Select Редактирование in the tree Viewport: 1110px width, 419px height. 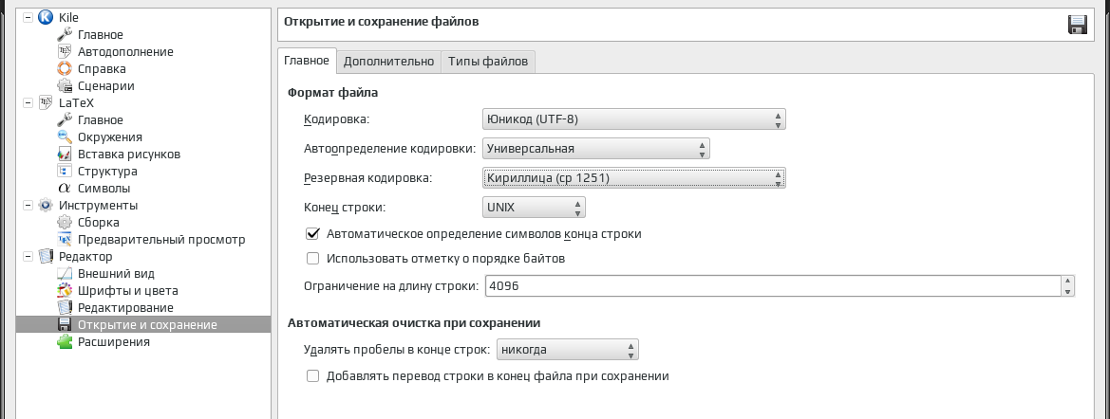[125, 307]
